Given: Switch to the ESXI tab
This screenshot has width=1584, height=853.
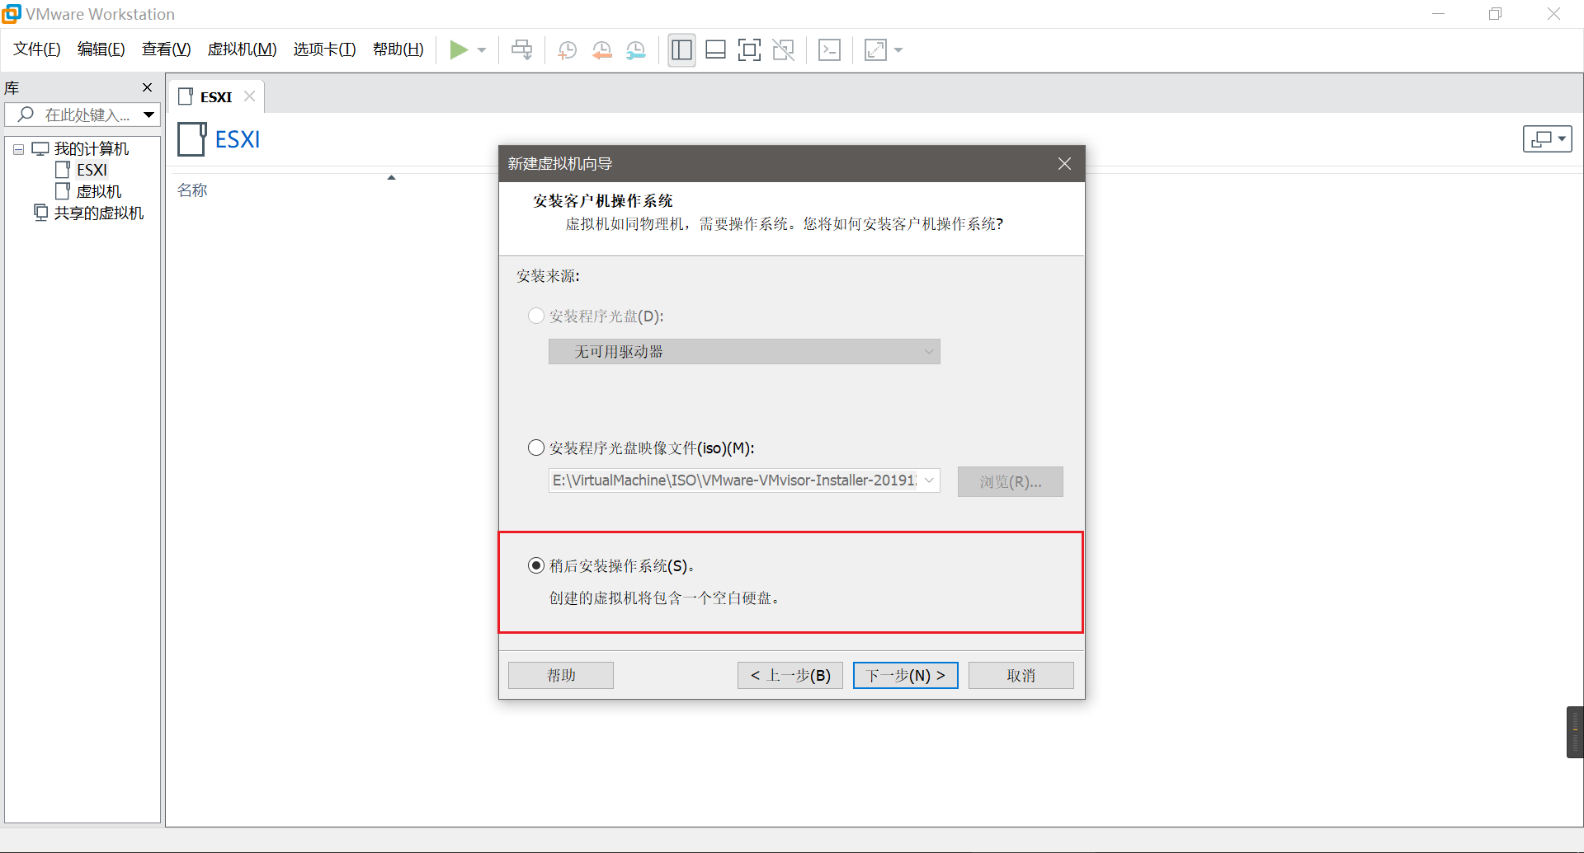Looking at the screenshot, I should pos(215,96).
